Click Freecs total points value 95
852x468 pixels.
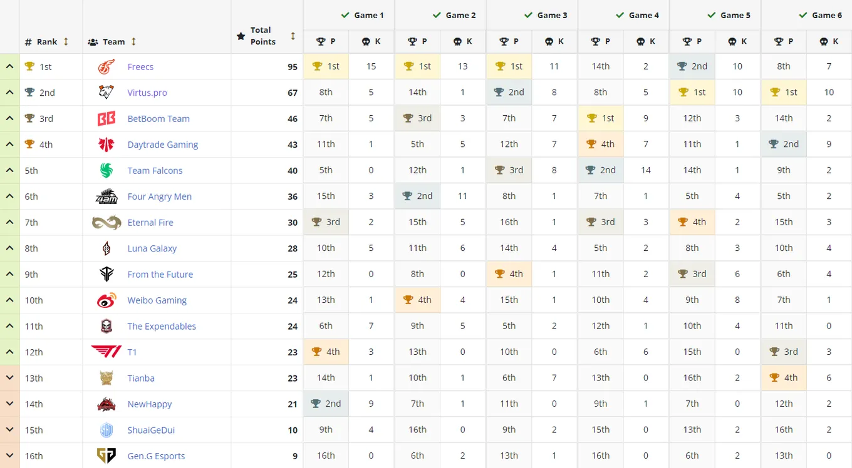coord(293,67)
